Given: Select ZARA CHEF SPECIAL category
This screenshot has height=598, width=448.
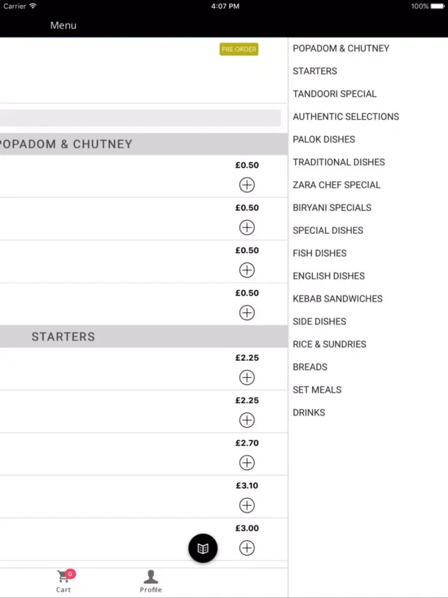Looking at the screenshot, I should pos(336,185).
